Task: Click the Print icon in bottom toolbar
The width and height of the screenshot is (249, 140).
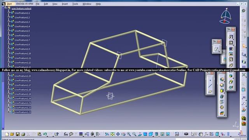Action: click(x=23, y=134)
